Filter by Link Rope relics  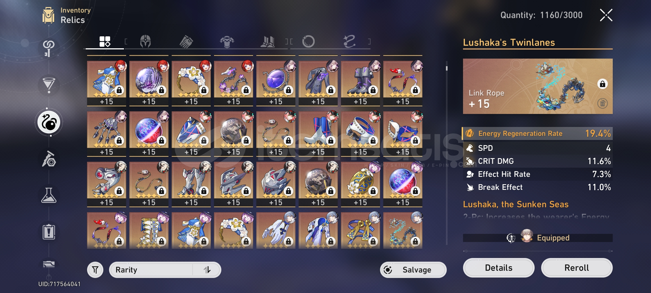tap(349, 42)
